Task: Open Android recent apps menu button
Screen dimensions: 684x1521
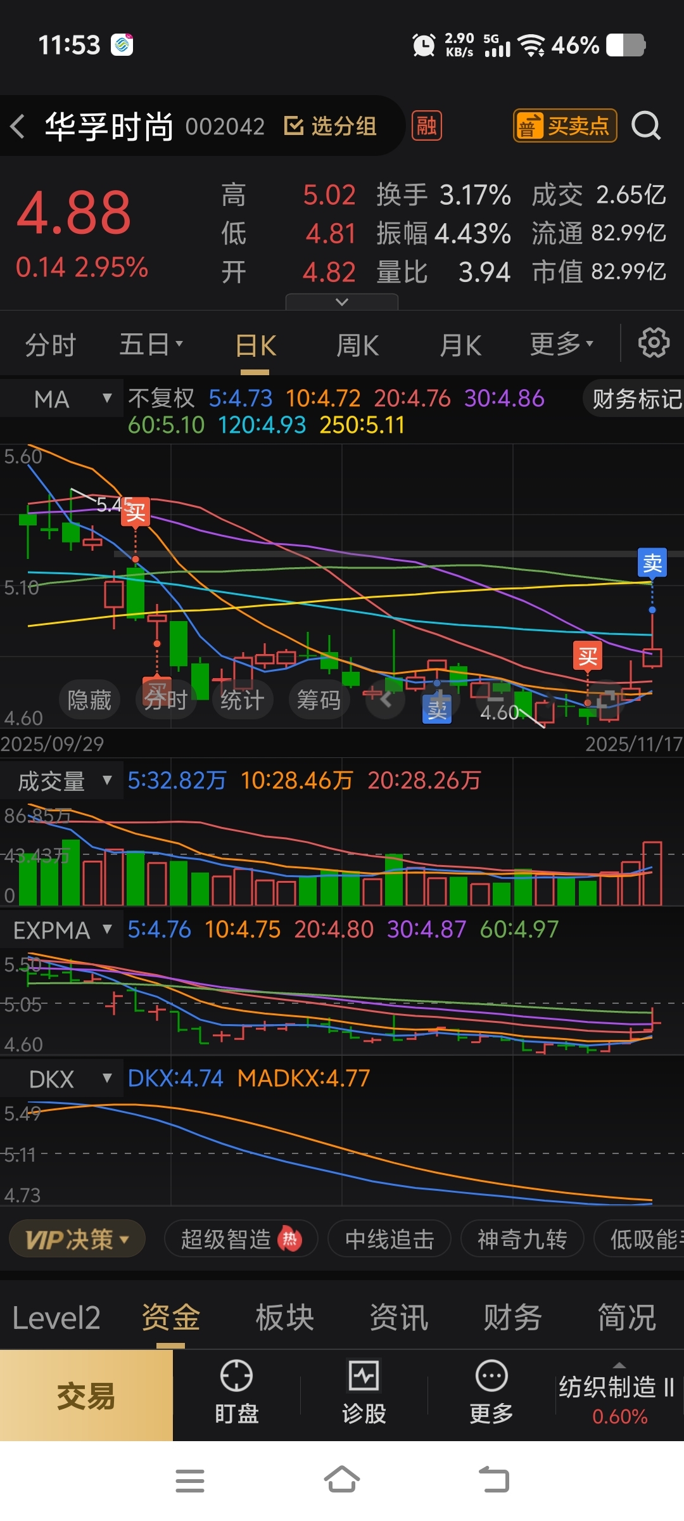Action: coord(190,1480)
